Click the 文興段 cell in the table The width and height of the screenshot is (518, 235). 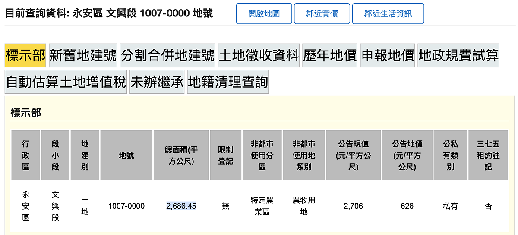tap(55, 206)
